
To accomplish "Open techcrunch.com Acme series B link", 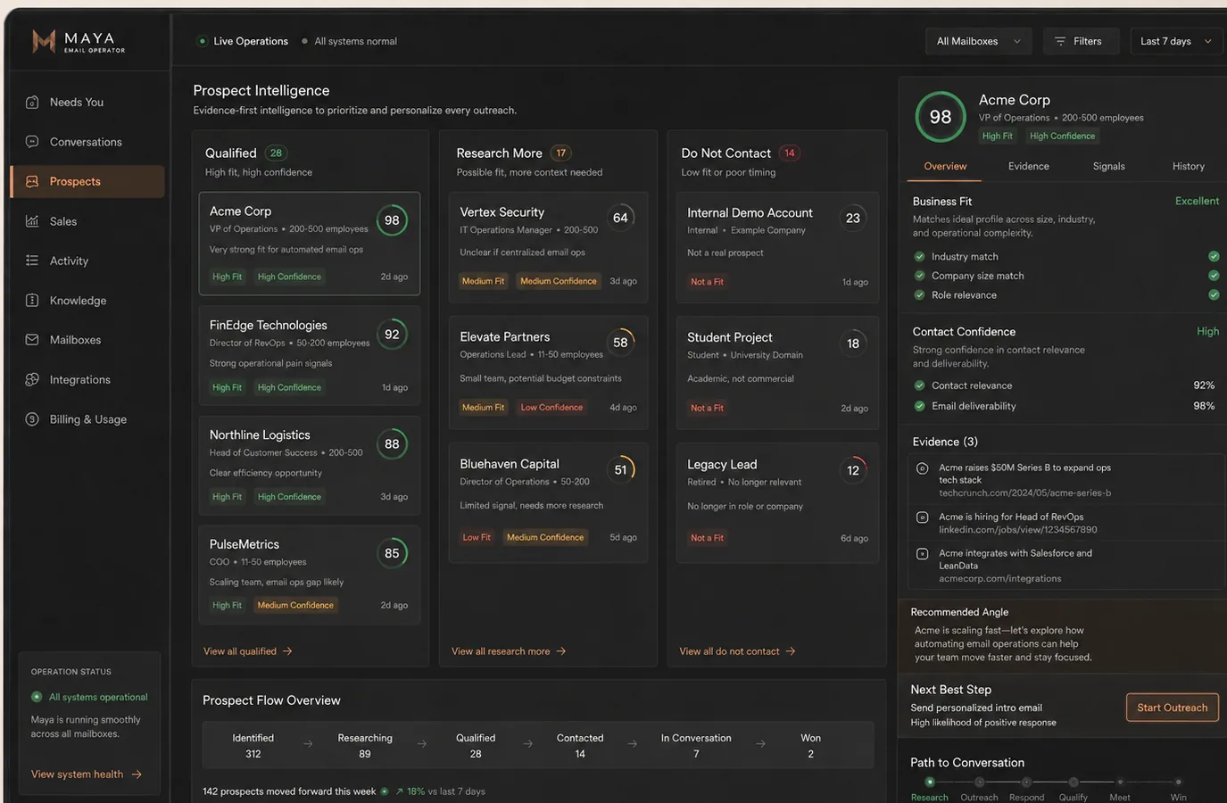I will pyautogui.click(x=1024, y=493).
